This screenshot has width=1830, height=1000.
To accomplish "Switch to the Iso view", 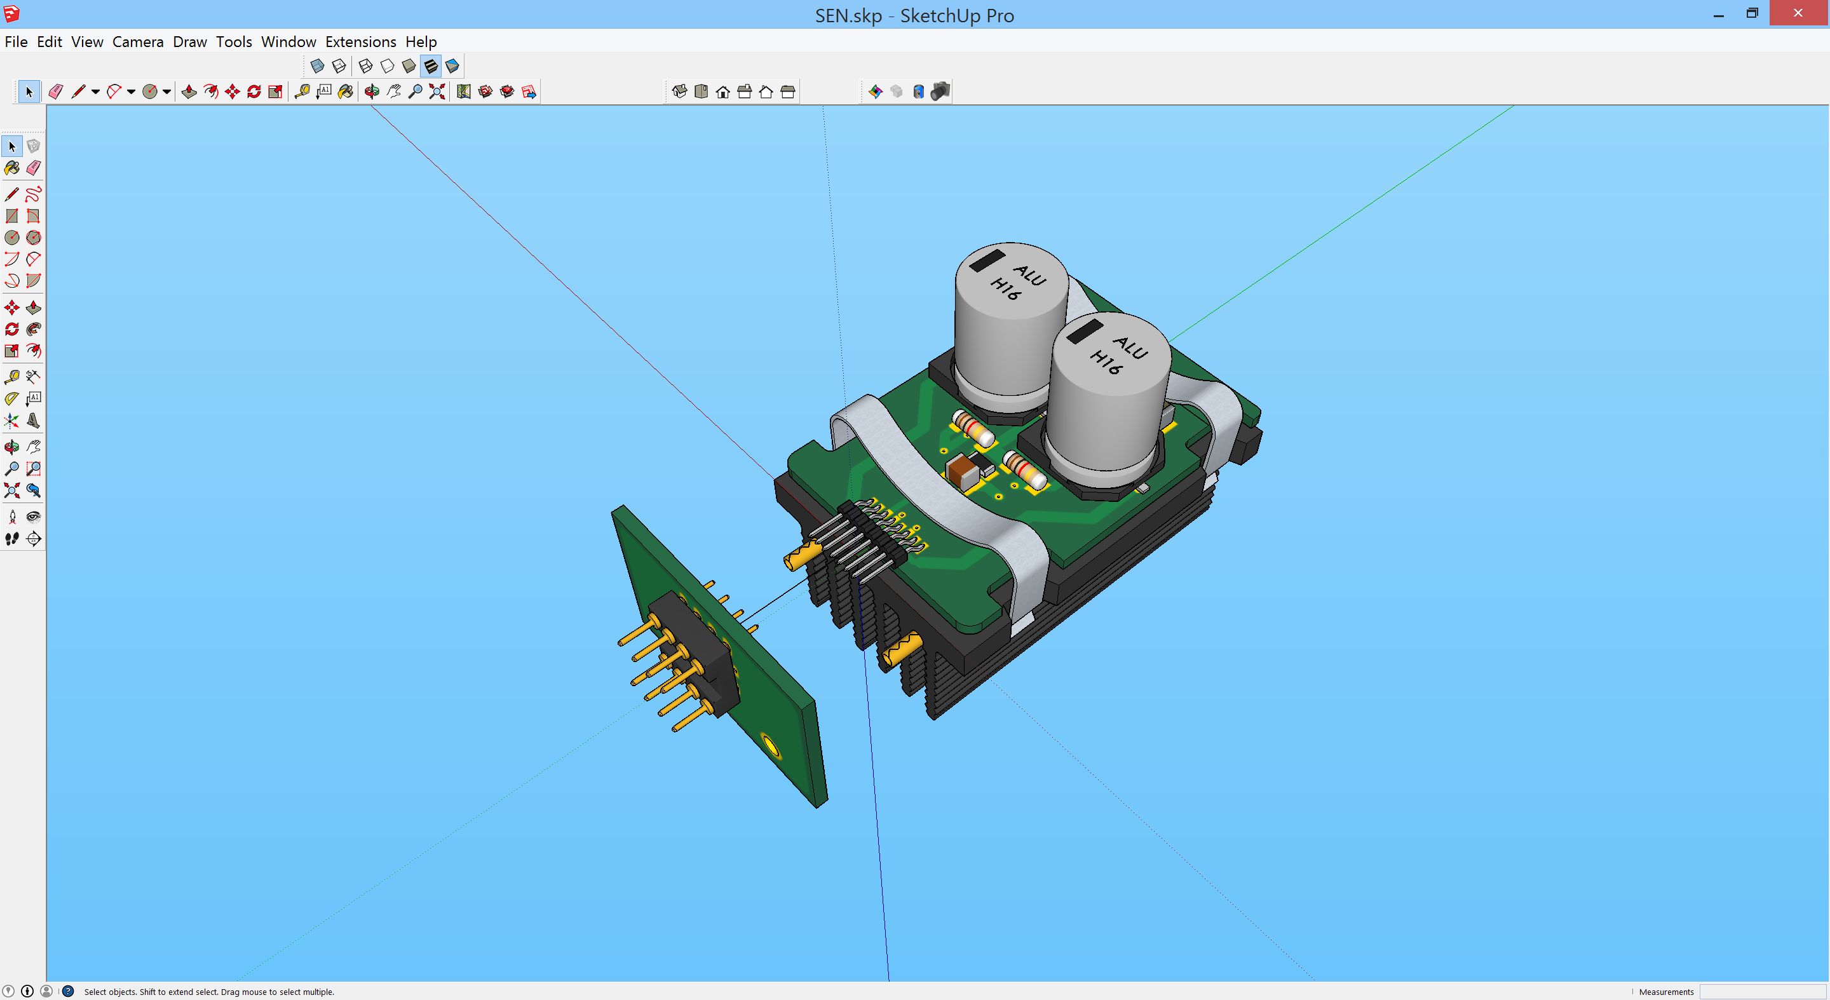I will [x=680, y=91].
